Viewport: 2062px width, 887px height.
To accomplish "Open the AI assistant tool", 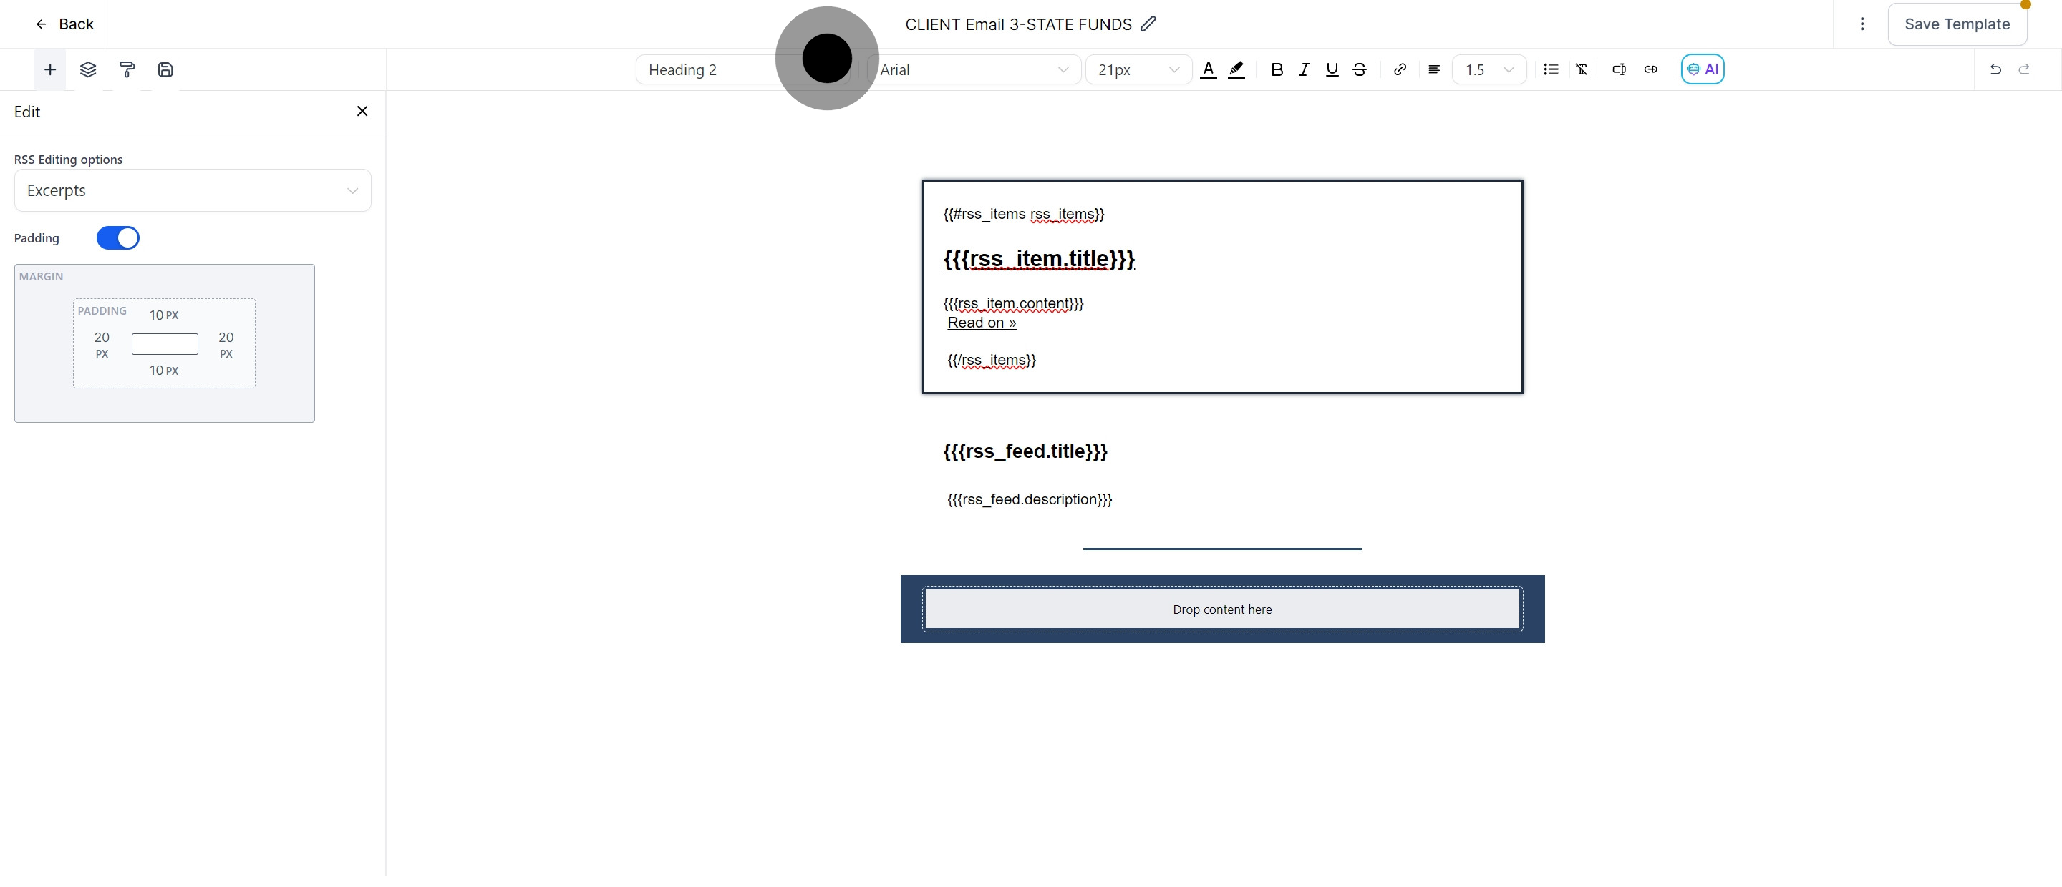I will [1702, 69].
